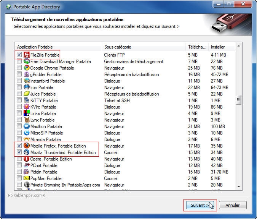Click the Pidgin Portable icon

pyautogui.click(x=26, y=172)
